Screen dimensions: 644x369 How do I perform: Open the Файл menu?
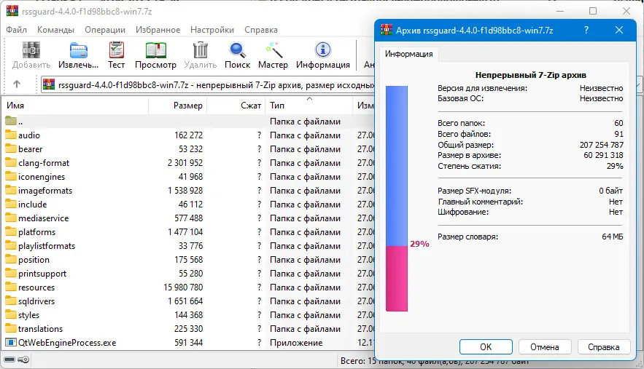[17, 30]
